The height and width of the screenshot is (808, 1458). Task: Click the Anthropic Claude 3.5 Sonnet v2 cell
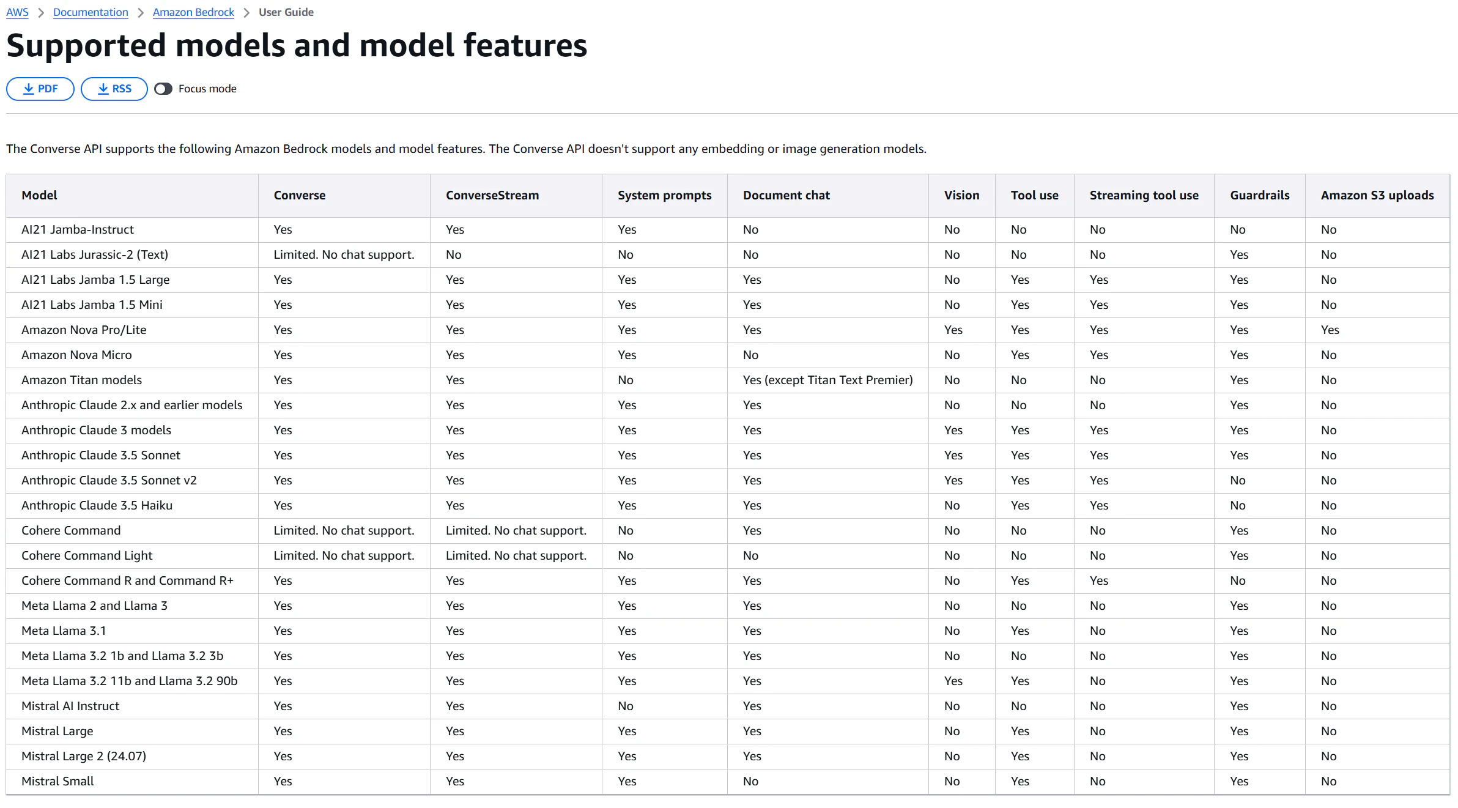tap(109, 480)
